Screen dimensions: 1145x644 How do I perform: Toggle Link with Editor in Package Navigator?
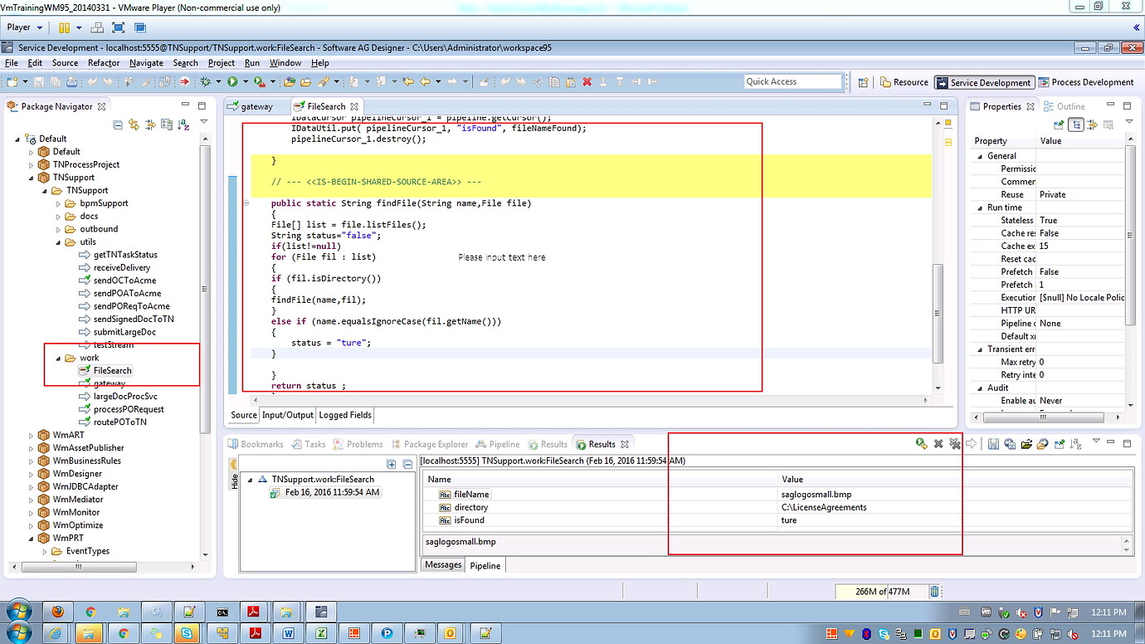click(x=134, y=124)
